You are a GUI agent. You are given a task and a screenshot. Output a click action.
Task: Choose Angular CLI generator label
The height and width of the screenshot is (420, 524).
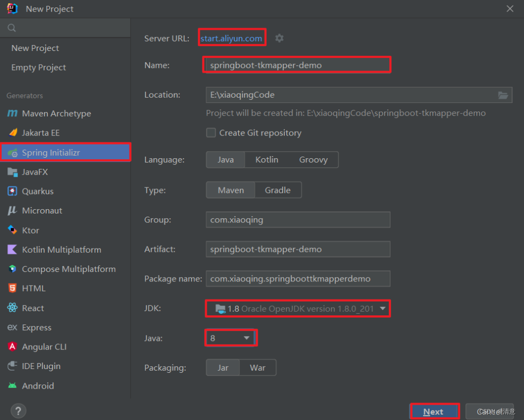(44, 347)
